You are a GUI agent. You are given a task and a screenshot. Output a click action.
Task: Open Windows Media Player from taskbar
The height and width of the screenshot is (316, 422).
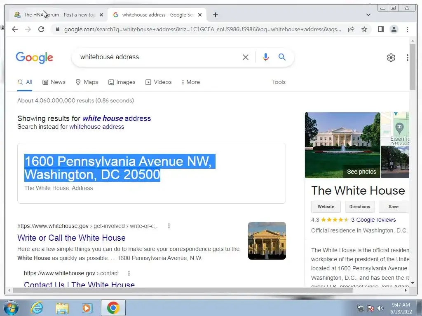pos(87,308)
